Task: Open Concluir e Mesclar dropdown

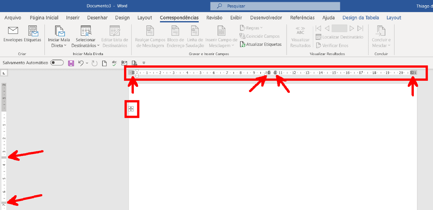Action: (381, 37)
